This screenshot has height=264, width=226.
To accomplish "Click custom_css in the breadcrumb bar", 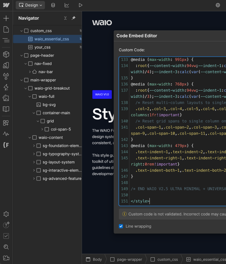I will click(x=164, y=260).
